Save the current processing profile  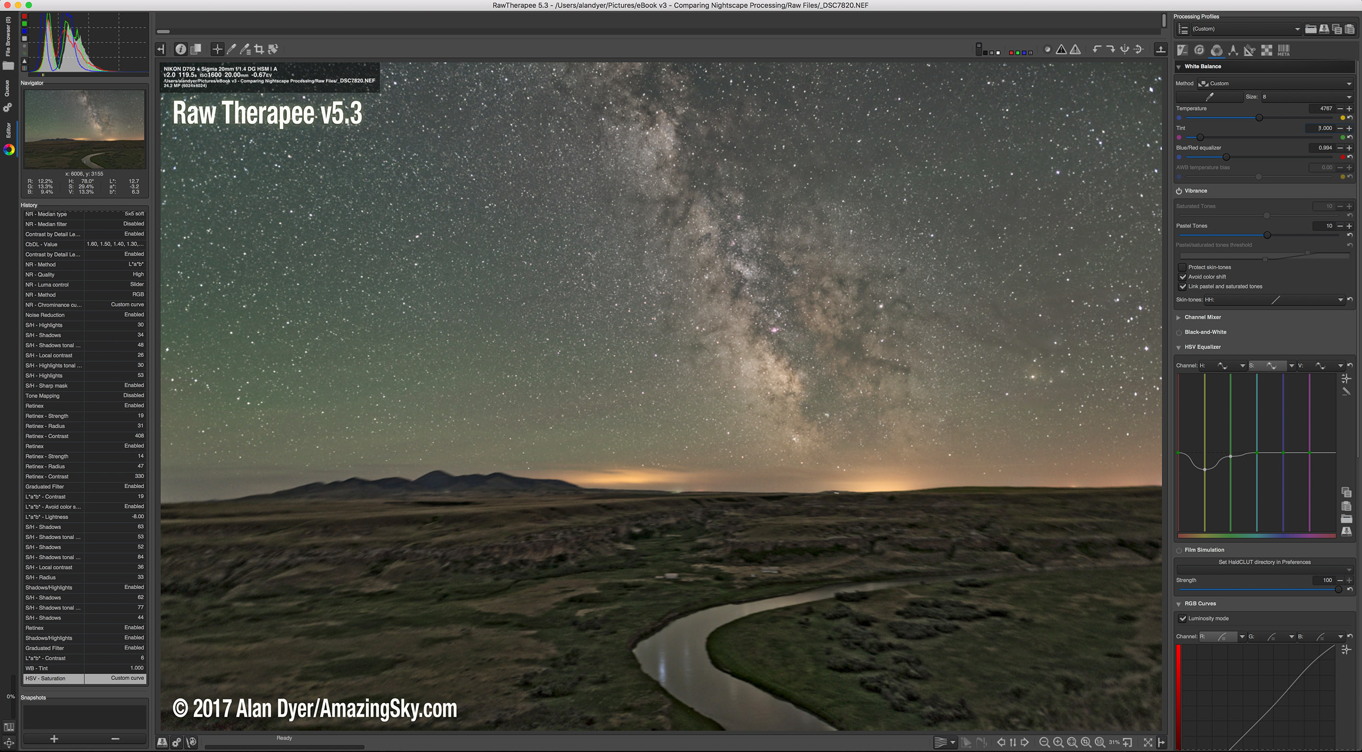click(1324, 29)
